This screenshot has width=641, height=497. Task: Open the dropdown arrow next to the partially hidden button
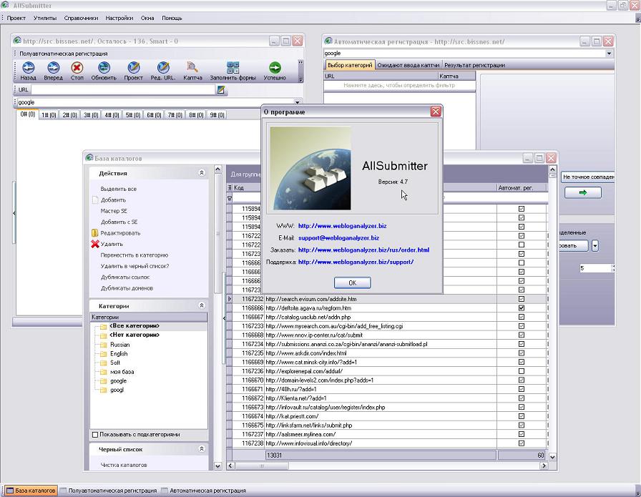click(595, 245)
